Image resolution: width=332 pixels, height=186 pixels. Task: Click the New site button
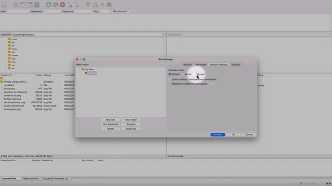coord(110,120)
